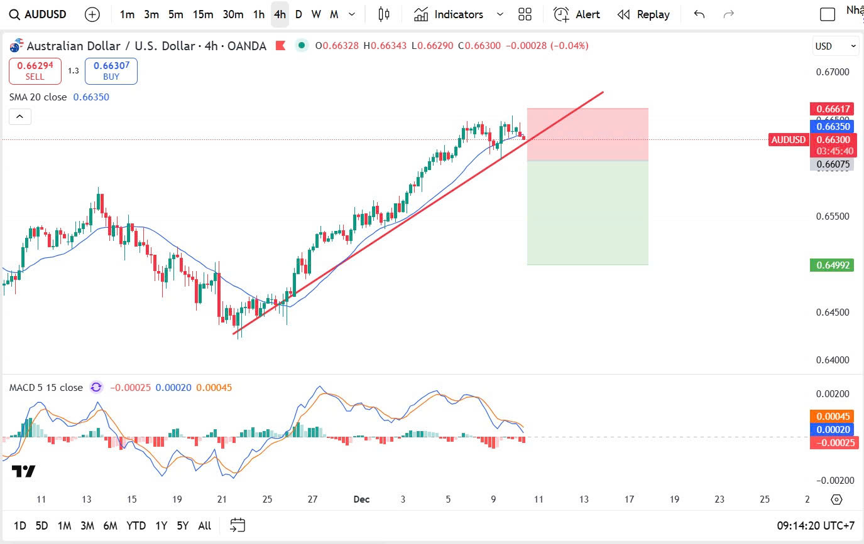Collapse the indicator legend with the chevron

pos(19,117)
